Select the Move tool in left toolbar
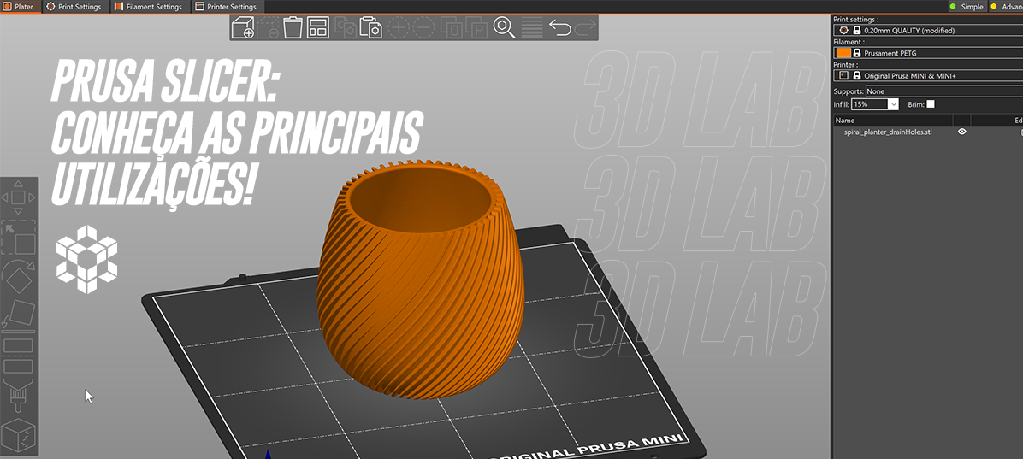 click(x=18, y=198)
